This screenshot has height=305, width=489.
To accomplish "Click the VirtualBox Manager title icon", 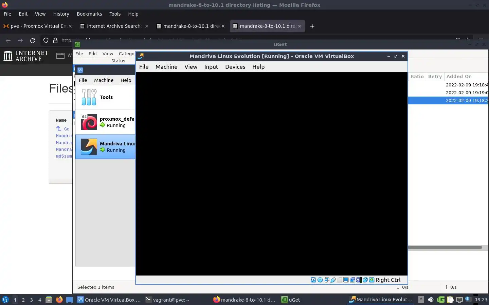I will pos(80,70).
